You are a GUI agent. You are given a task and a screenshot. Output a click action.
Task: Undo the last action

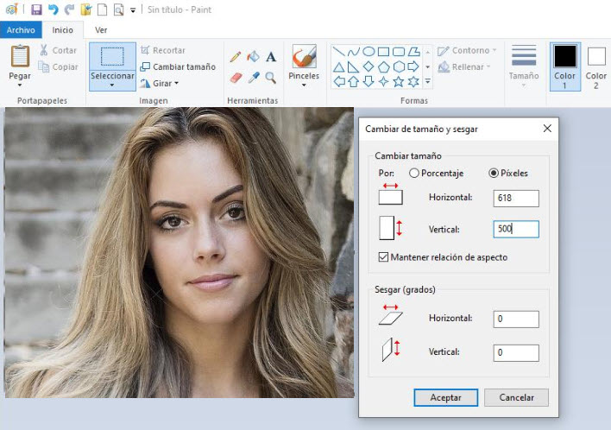[53, 9]
